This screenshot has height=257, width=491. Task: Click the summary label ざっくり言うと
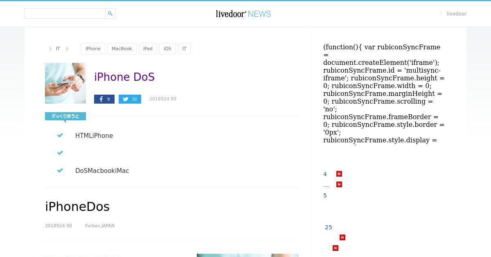click(x=65, y=117)
